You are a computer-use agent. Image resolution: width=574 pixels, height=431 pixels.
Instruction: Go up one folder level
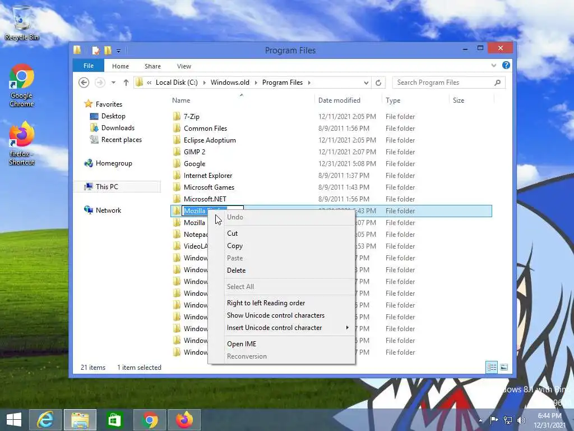click(126, 82)
